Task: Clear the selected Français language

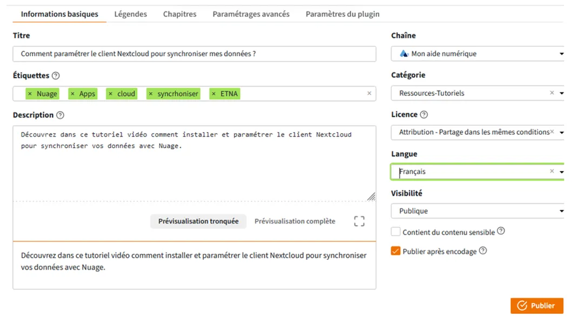Action: (552, 171)
